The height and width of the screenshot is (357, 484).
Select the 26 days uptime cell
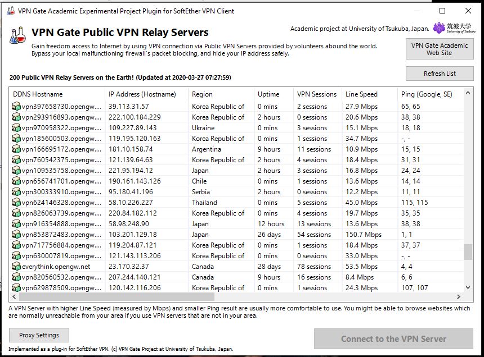click(269, 235)
